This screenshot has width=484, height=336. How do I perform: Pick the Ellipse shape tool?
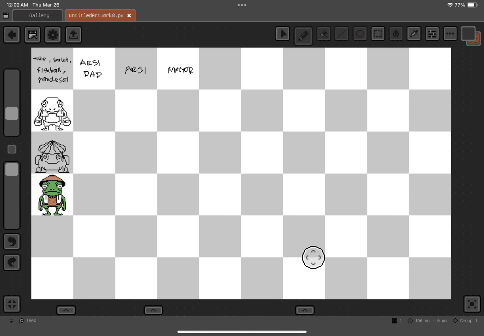click(360, 35)
